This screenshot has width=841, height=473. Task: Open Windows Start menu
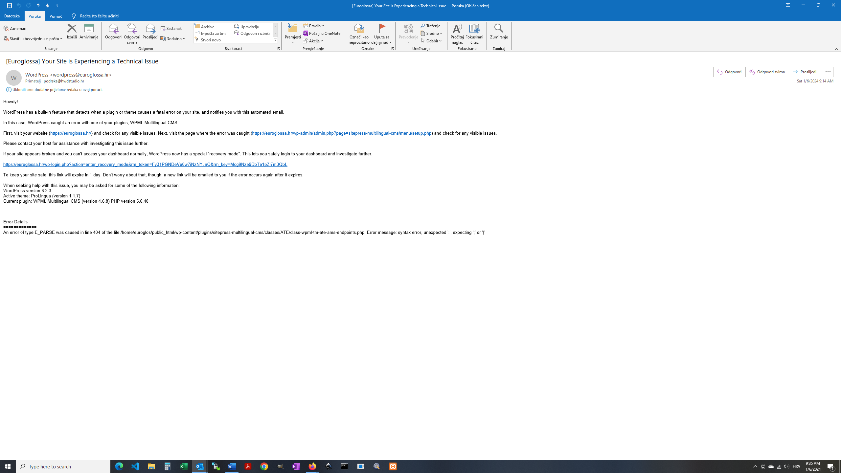(8, 466)
